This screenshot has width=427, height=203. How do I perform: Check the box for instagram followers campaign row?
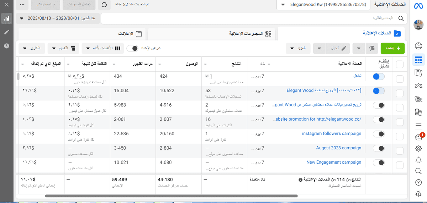click(400, 136)
